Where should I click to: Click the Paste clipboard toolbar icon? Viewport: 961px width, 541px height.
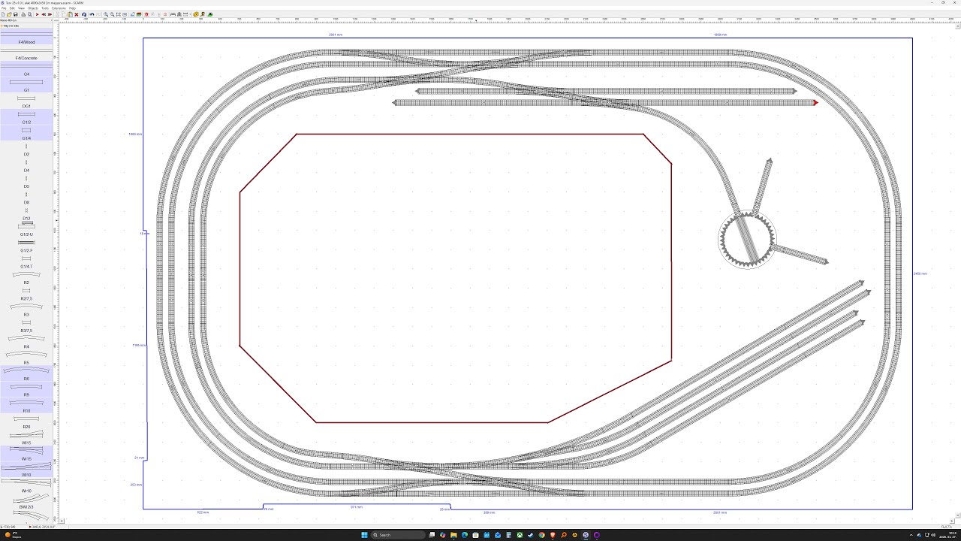pos(70,14)
